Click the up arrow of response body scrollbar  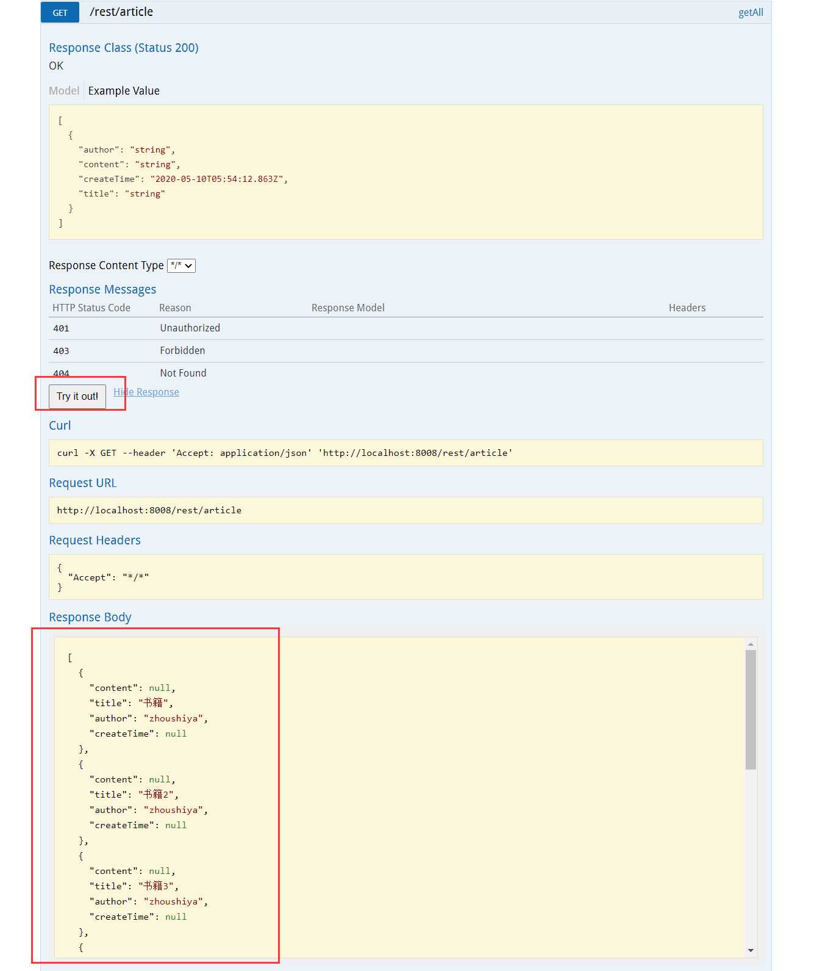click(x=751, y=644)
